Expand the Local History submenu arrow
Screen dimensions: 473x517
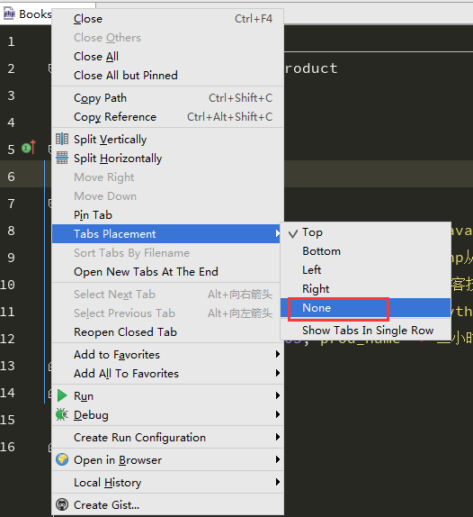tap(278, 483)
